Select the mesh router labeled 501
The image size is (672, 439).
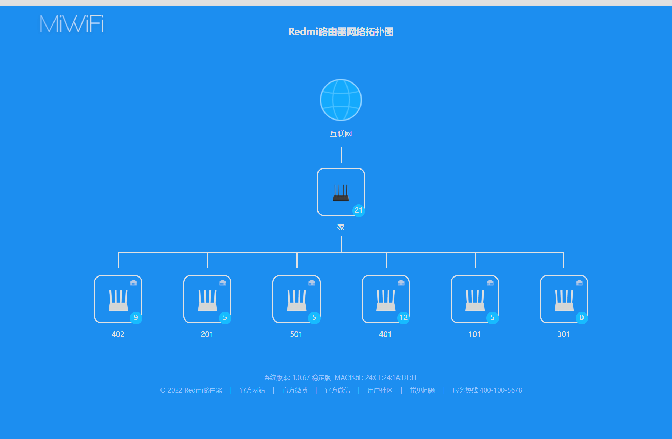pyautogui.click(x=296, y=300)
